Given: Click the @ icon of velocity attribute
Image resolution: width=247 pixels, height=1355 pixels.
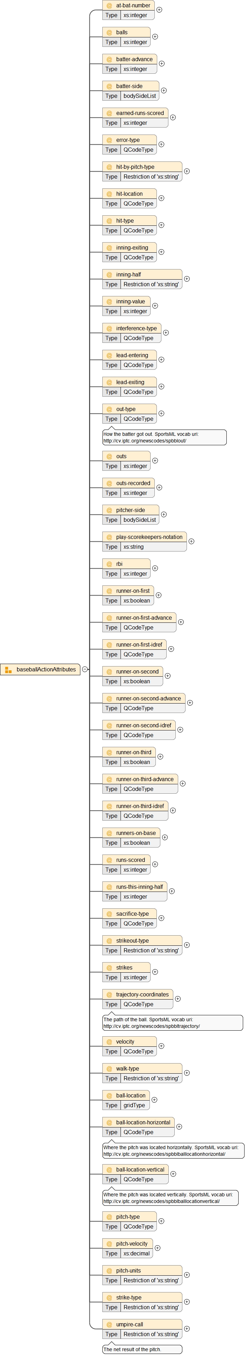Looking at the screenshot, I should coord(109,1042).
